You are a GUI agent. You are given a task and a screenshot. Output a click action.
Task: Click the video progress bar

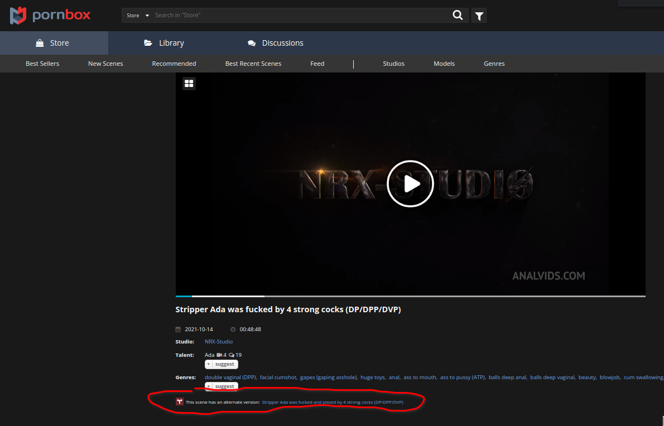tap(410, 296)
